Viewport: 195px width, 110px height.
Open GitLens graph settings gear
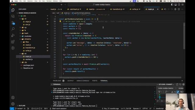(183, 84)
